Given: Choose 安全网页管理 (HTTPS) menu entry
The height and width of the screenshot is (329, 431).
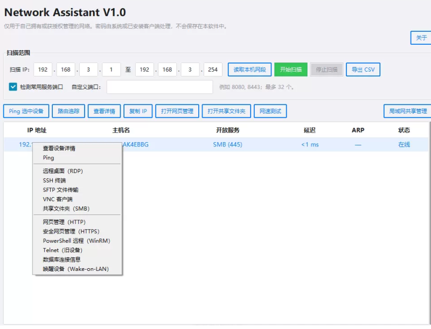Looking at the screenshot, I should [x=77, y=231].
